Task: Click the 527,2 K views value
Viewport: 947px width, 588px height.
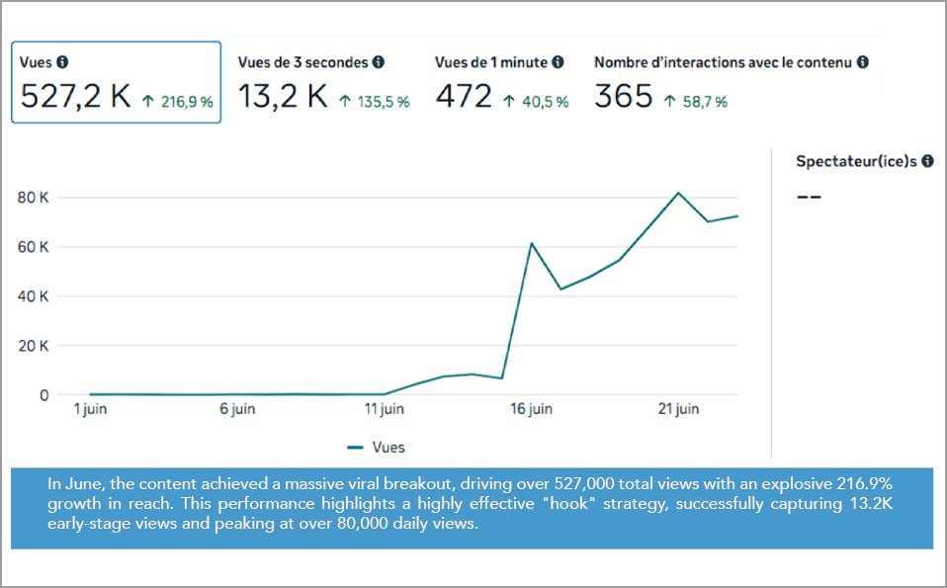Action: tap(76, 97)
